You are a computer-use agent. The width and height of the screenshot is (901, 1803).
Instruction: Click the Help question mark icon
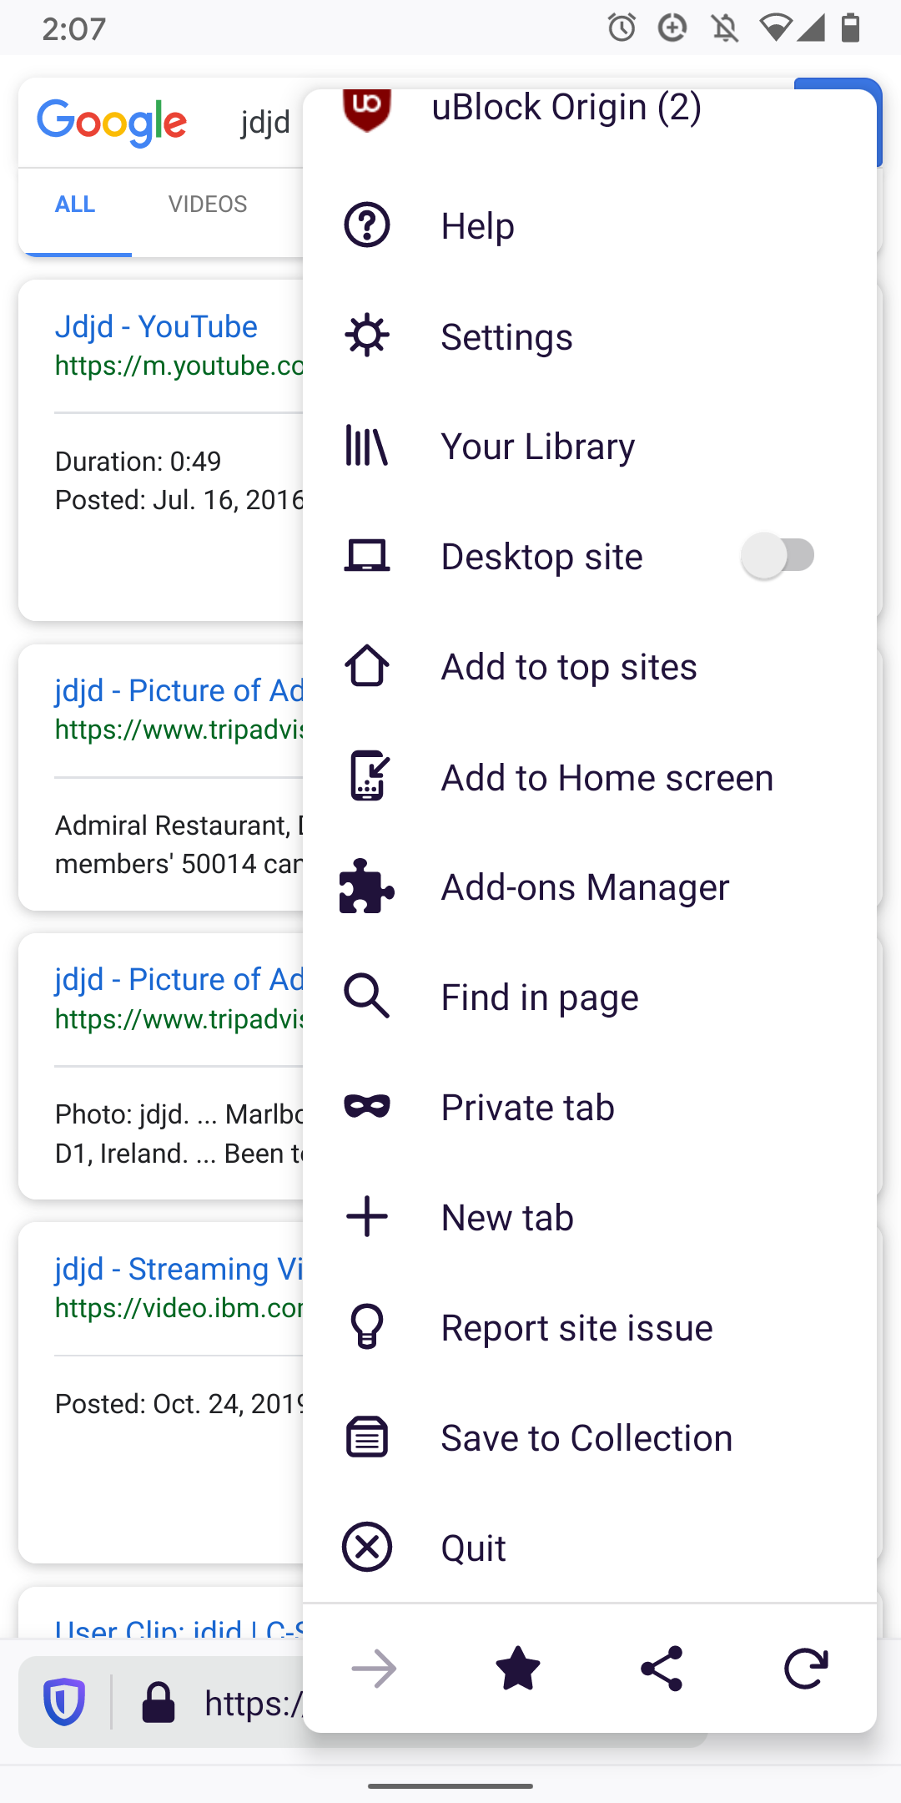pyautogui.click(x=367, y=225)
